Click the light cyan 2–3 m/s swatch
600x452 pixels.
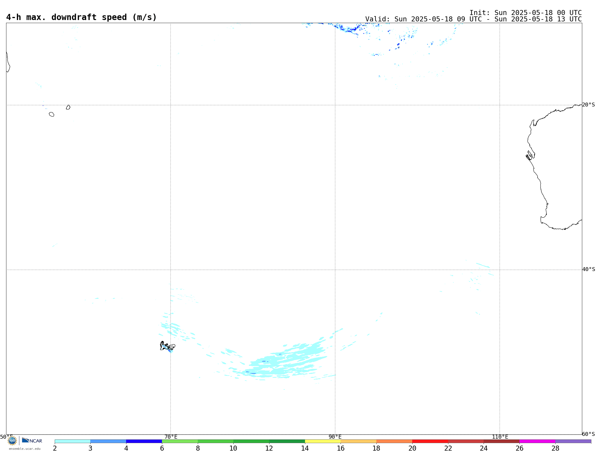point(72,441)
